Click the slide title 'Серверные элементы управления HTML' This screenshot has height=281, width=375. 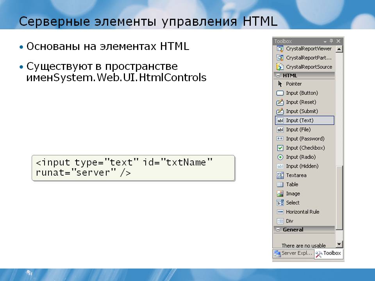(148, 21)
